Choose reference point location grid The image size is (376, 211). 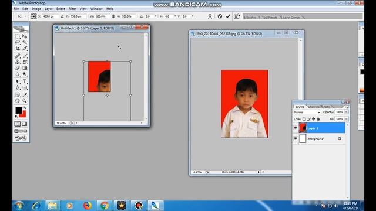[34, 16]
